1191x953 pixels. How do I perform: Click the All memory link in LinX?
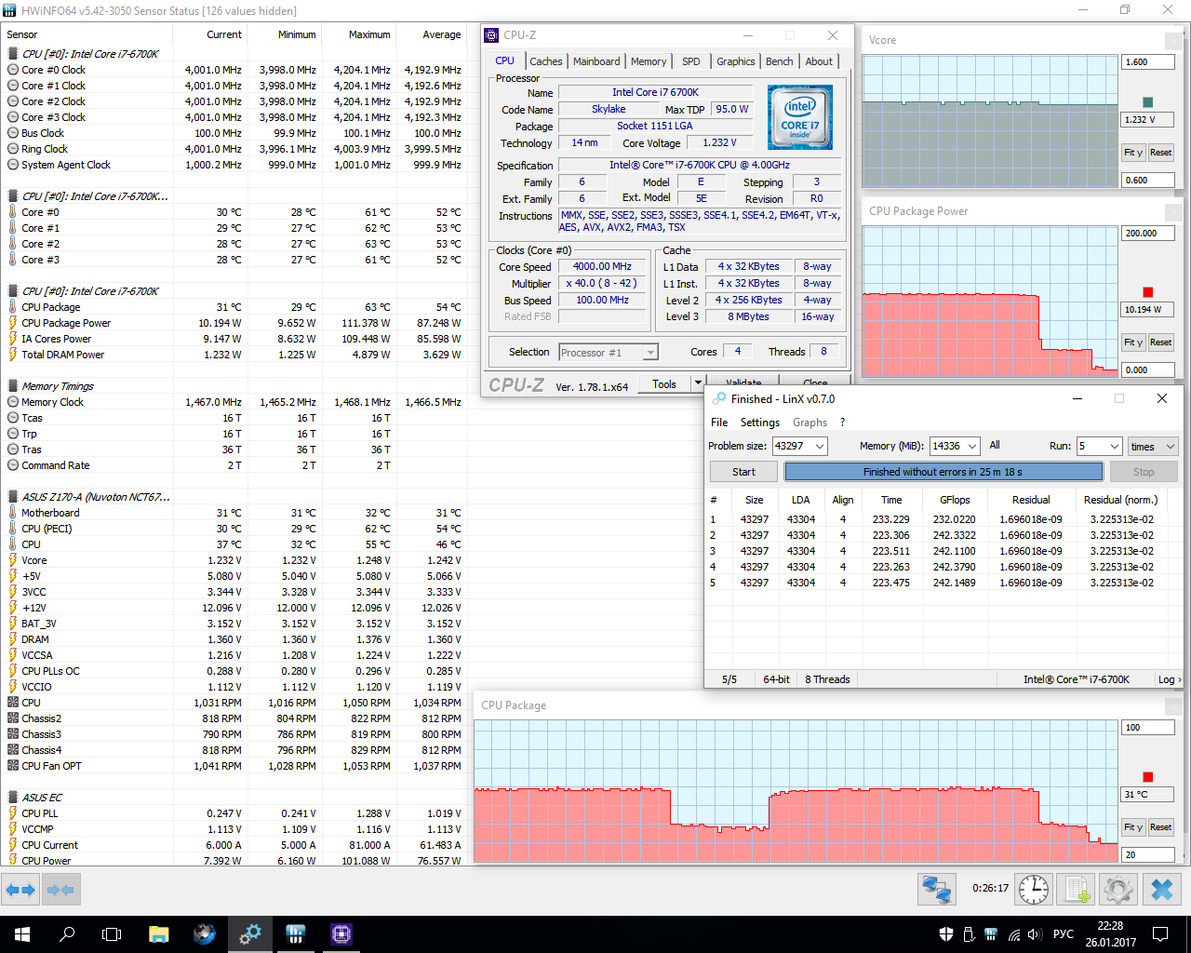click(995, 446)
